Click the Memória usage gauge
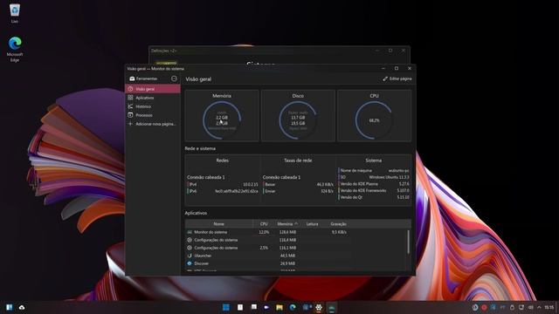The image size is (559, 314). [222, 120]
